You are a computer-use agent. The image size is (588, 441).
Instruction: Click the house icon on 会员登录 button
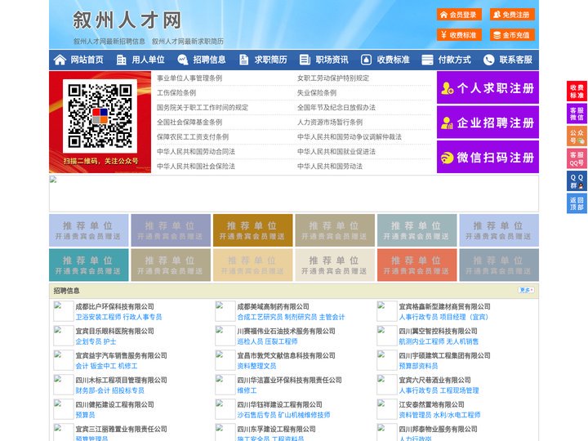point(444,15)
